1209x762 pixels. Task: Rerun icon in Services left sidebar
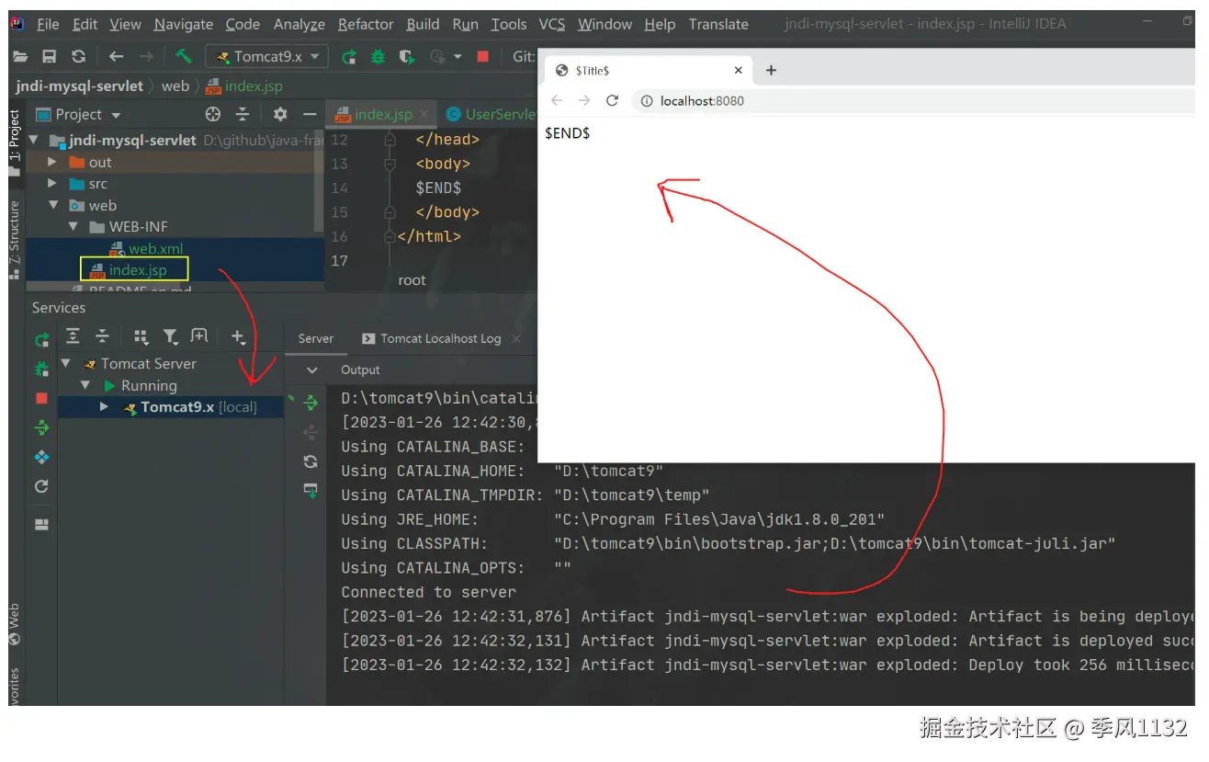coord(41,340)
